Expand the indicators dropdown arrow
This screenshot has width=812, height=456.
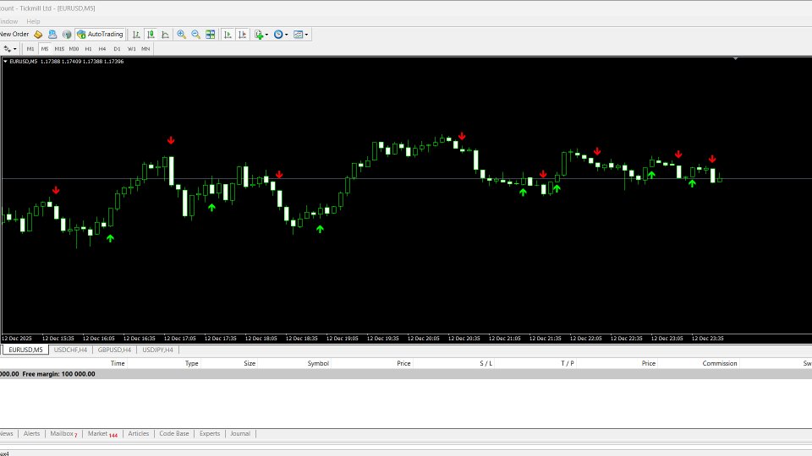click(x=266, y=35)
